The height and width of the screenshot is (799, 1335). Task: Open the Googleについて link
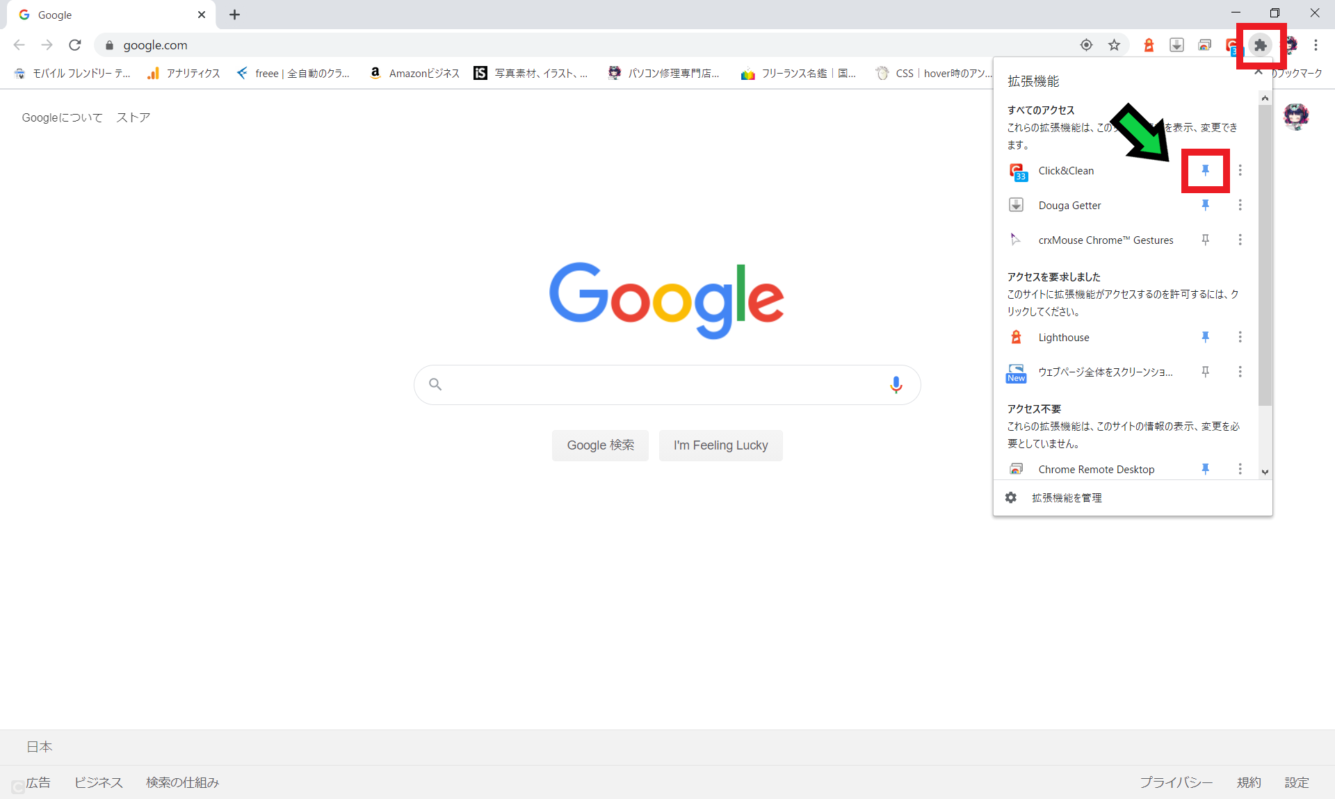pos(62,117)
